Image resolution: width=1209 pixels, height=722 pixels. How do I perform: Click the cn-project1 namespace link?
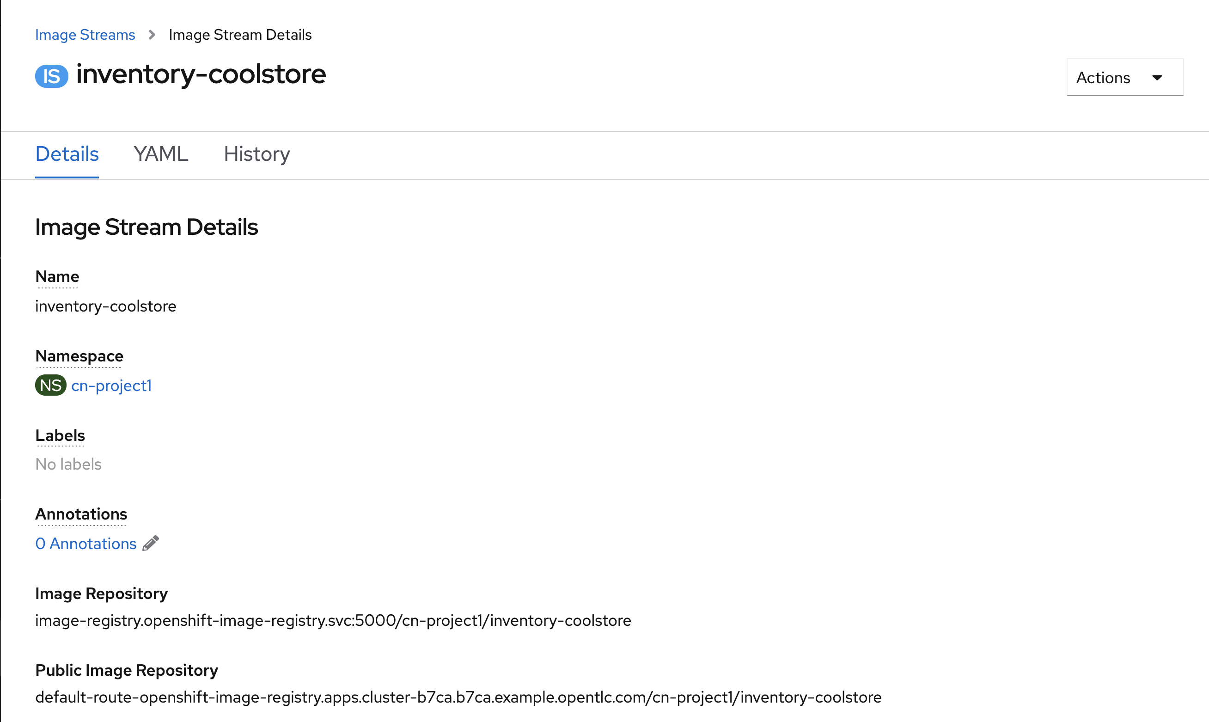coord(112,385)
